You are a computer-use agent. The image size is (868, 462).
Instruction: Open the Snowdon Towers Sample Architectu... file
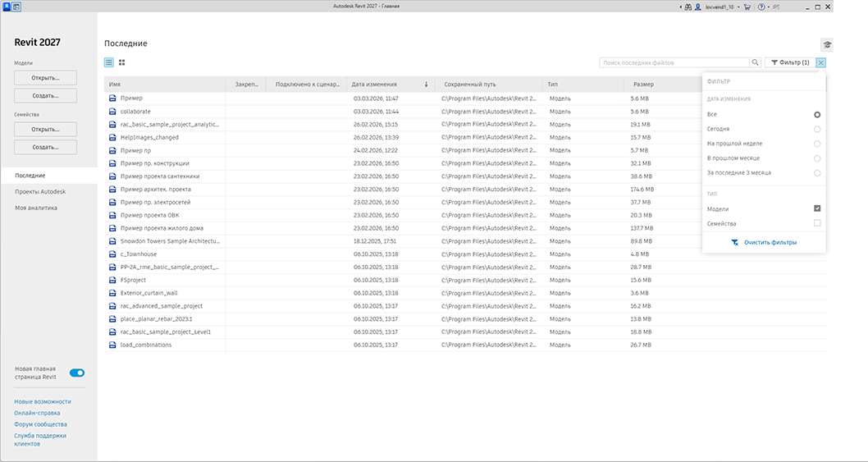point(170,241)
